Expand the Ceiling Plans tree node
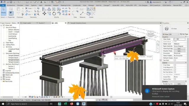 point(4,45)
